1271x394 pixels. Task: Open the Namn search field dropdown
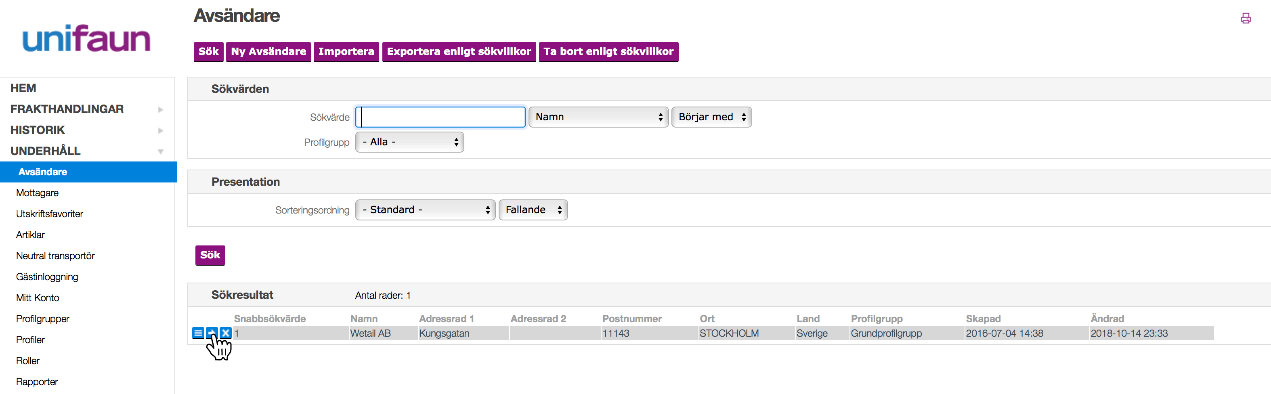[x=598, y=117]
